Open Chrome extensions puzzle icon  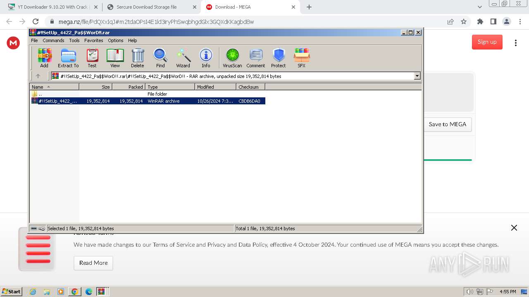click(x=480, y=21)
